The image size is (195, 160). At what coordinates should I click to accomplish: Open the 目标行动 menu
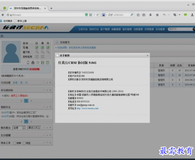tap(94, 29)
